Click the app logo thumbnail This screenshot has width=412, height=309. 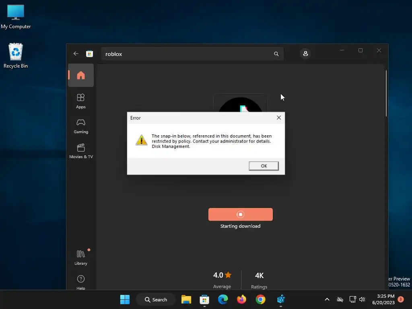[241, 103]
